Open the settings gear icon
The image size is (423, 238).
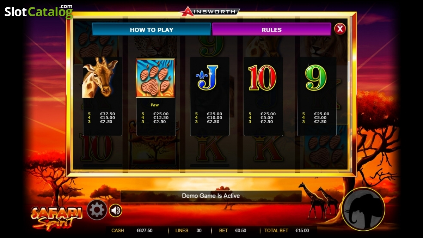(x=97, y=210)
